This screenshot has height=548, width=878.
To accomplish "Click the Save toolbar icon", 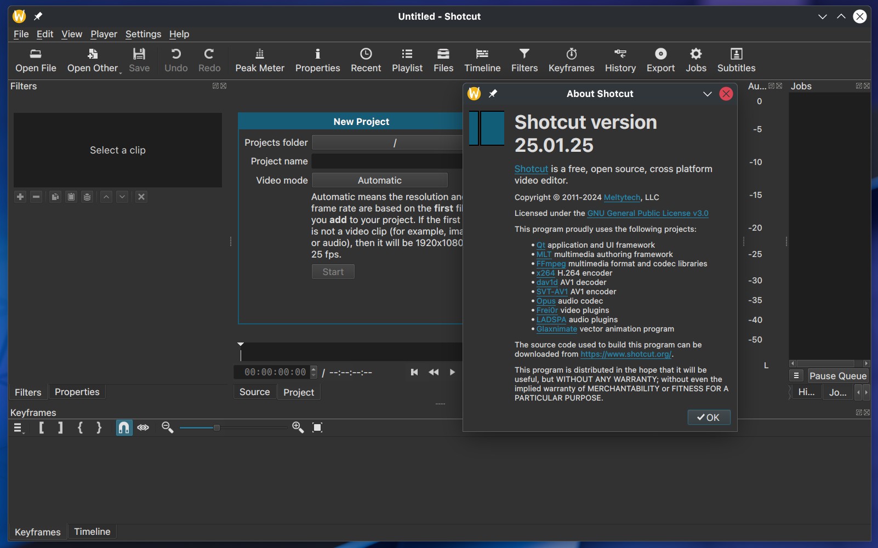I will pyautogui.click(x=139, y=60).
